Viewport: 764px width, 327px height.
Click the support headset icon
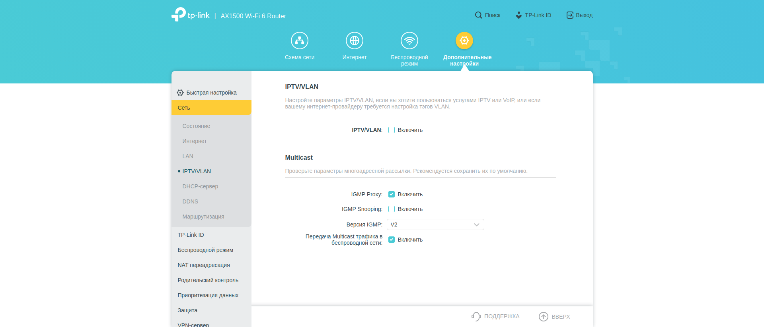[x=476, y=316]
